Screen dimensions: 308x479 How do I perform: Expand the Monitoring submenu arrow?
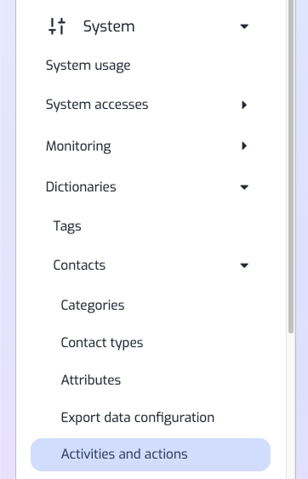click(244, 146)
